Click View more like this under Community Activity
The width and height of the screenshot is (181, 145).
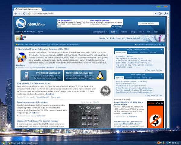153,70
